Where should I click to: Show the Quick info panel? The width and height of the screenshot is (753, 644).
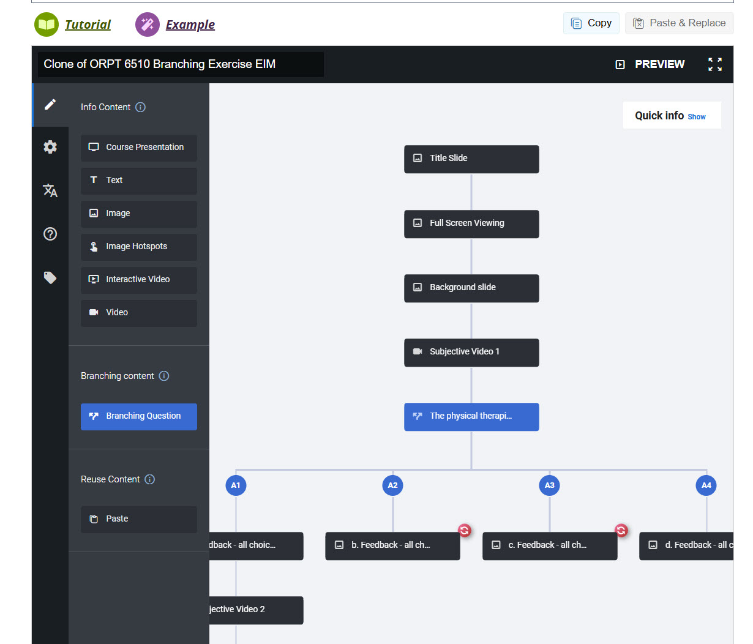click(696, 117)
